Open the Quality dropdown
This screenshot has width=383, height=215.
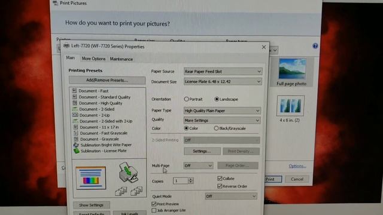point(222,121)
